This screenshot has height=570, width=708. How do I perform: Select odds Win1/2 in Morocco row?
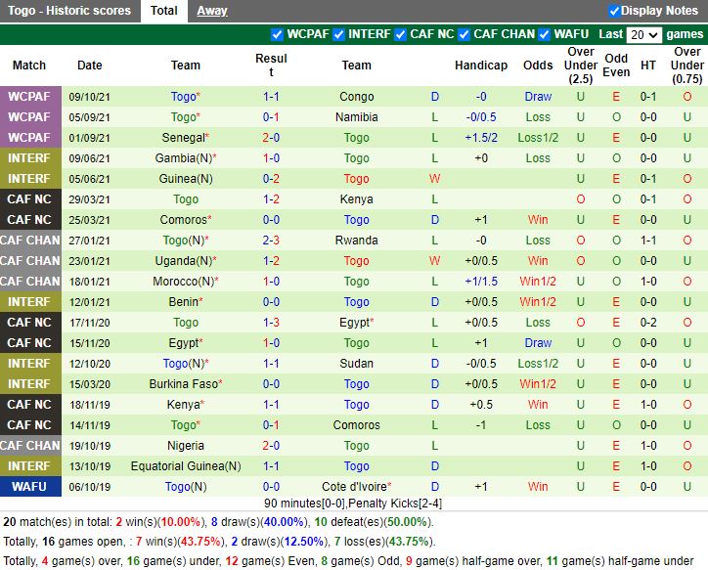[x=538, y=282]
